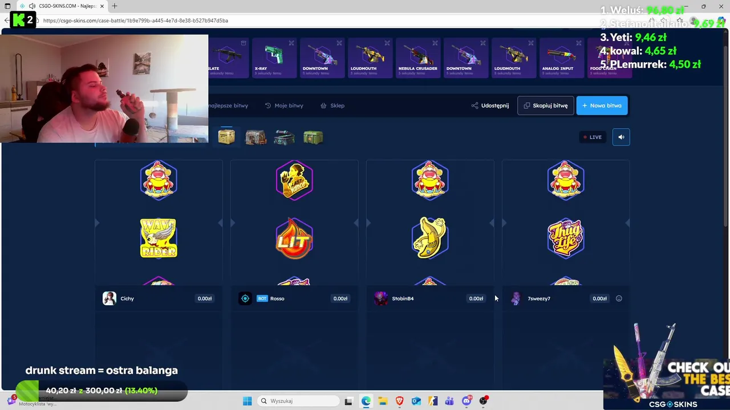Image resolution: width=730 pixels, height=410 pixels.
Task: Open the Moje bitwy tab
Action: [x=284, y=105]
